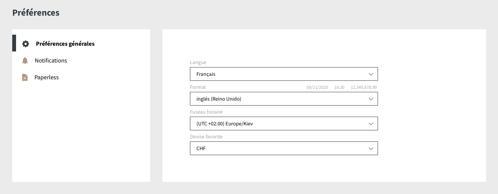
Task: Click the Fuseau horaire field label
Action: [x=206, y=112]
